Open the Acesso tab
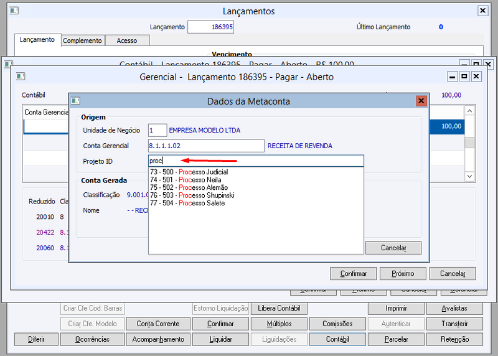The height and width of the screenshot is (356, 498). point(127,40)
